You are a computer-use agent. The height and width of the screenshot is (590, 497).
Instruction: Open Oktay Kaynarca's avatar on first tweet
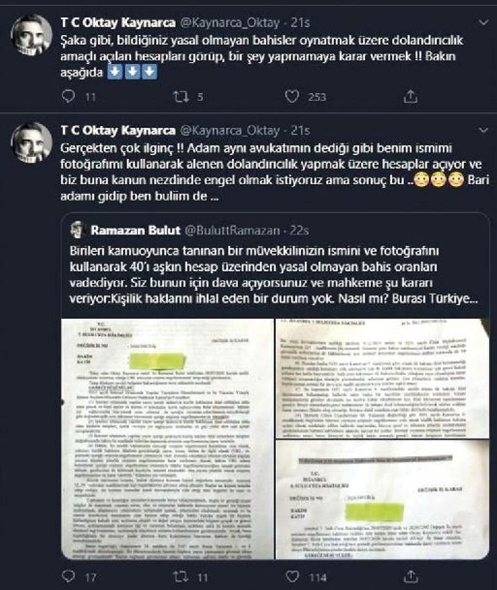pyautogui.click(x=31, y=35)
